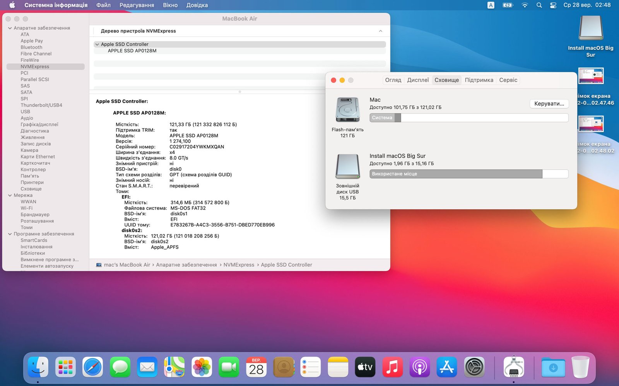Image resolution: width=619 pixels, height=386 pixels.
Task: Open Maps app in Dock
Action: 174,367
